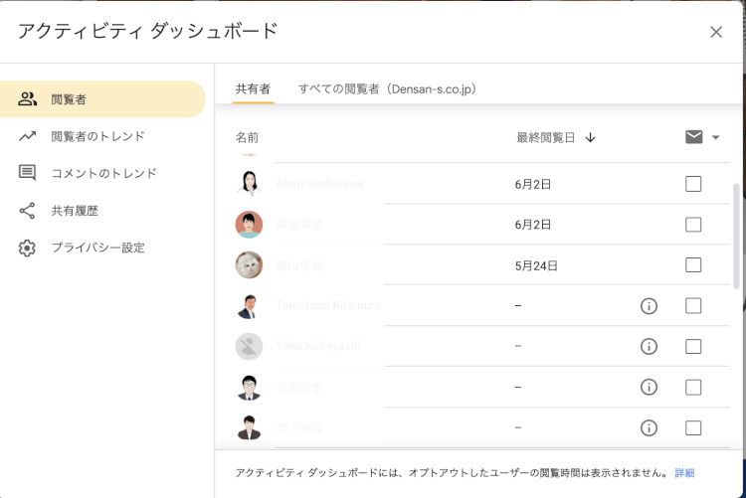
Task: Click the info icon in glasses-avatar row
Action: coord(649,388)
